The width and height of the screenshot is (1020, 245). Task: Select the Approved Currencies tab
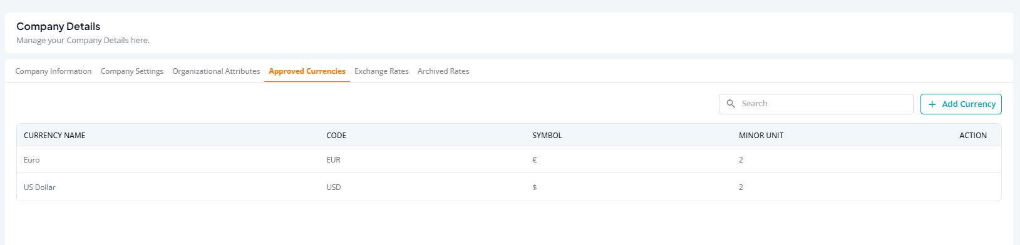pyautogui.click(x=307, y=71)
